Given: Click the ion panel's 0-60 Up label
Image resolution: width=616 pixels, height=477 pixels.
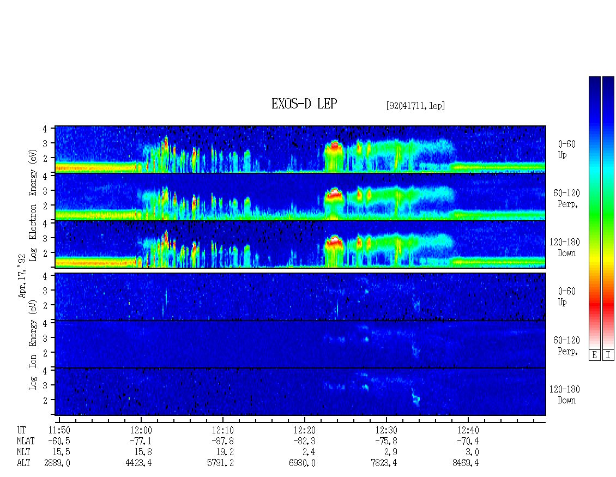Looking at the screenshot, I should (x=566, y=297).
